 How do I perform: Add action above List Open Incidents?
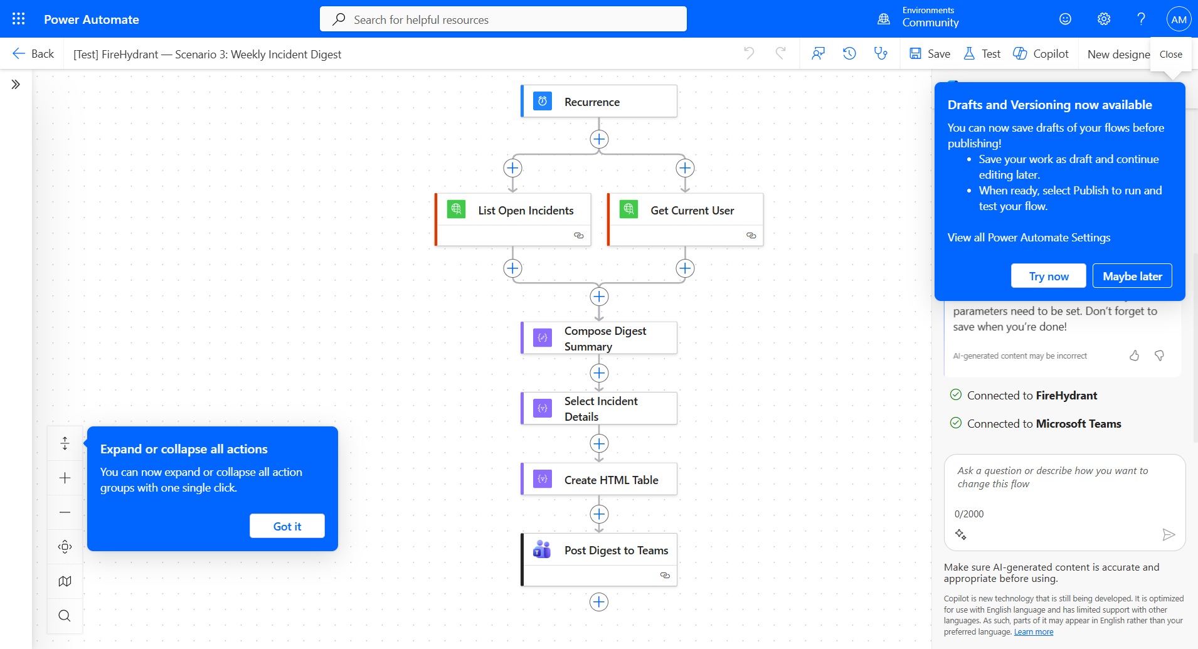[512, 168]
